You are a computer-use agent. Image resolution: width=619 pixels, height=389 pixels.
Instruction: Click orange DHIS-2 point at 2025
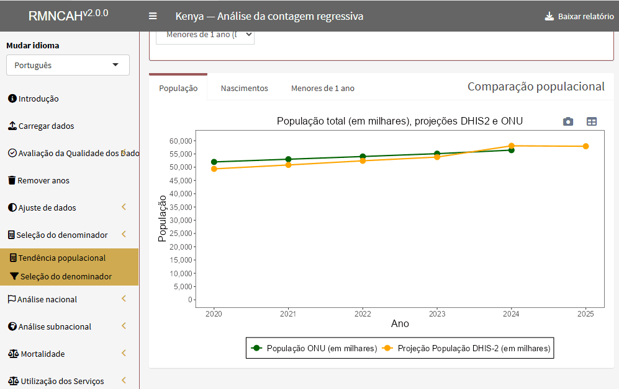(x=586, y=146)
